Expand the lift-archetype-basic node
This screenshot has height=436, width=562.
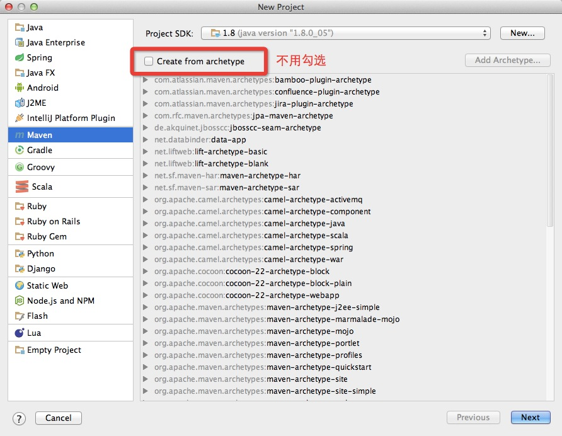(x=146, y=151)
